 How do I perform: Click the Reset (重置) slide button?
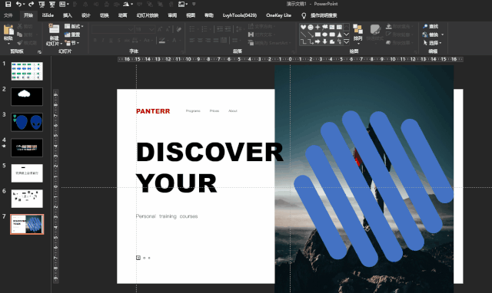(x=72, y=35)
